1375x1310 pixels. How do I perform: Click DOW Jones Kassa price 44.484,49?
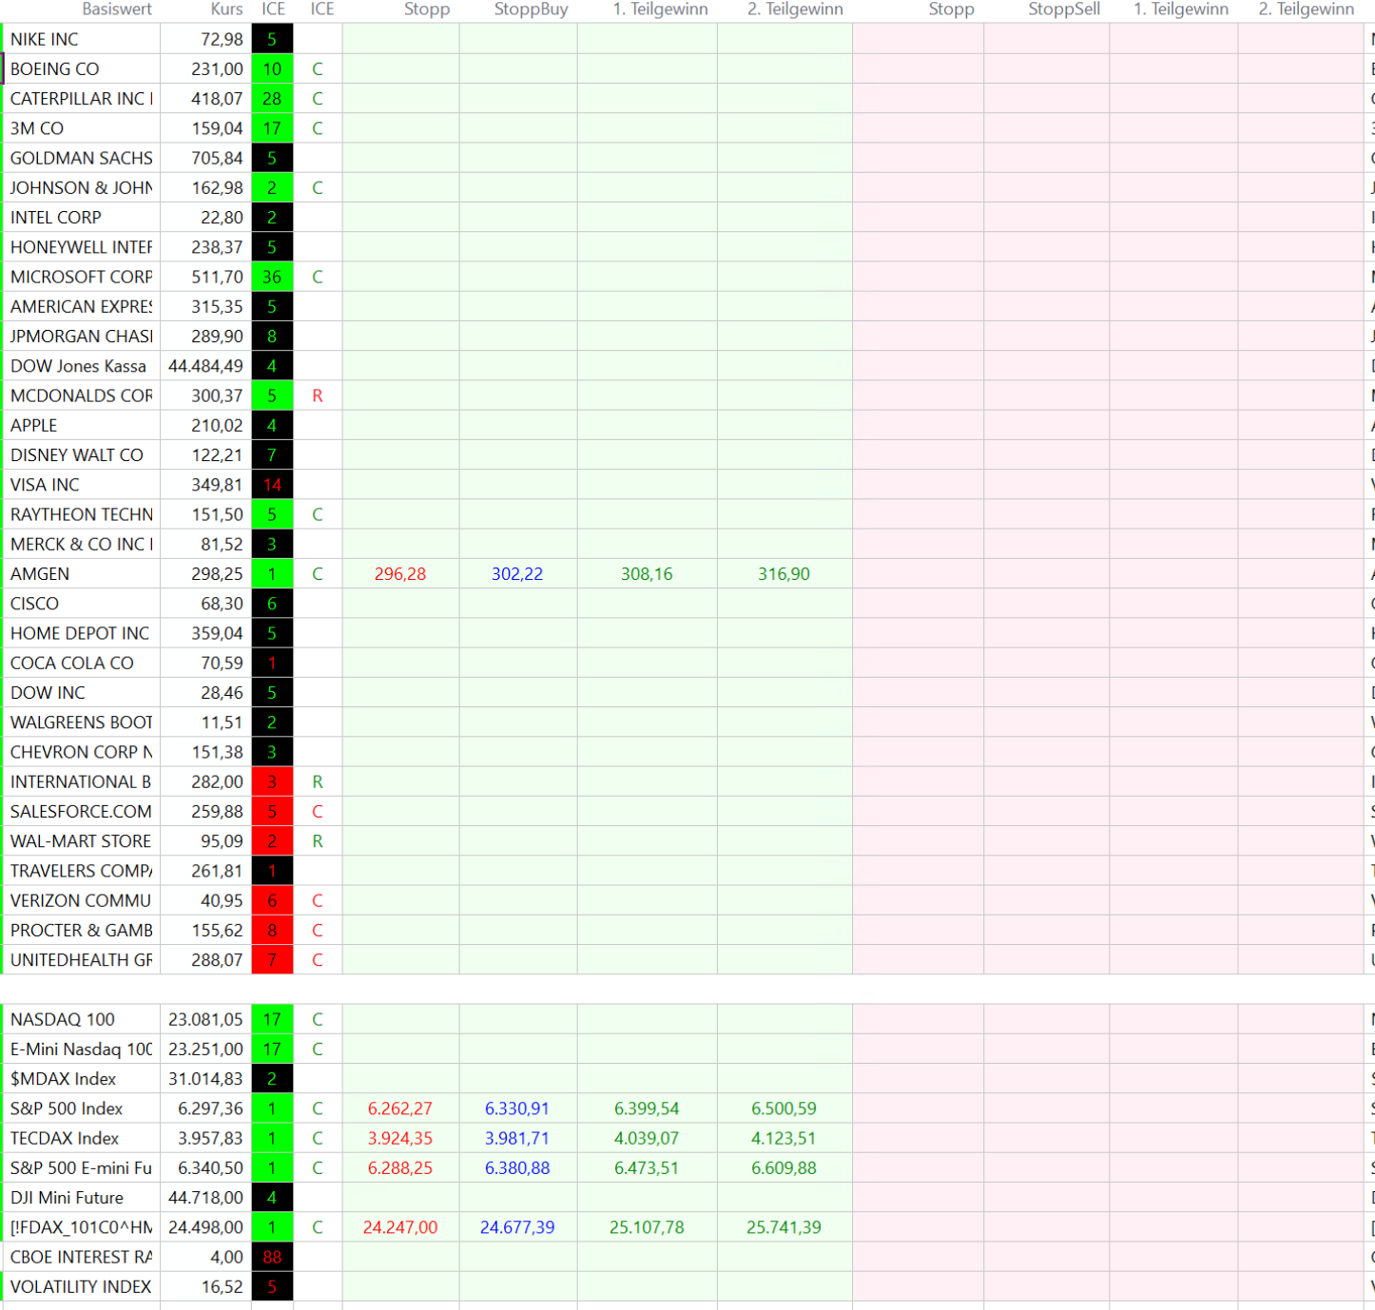[x=205, y=366]
